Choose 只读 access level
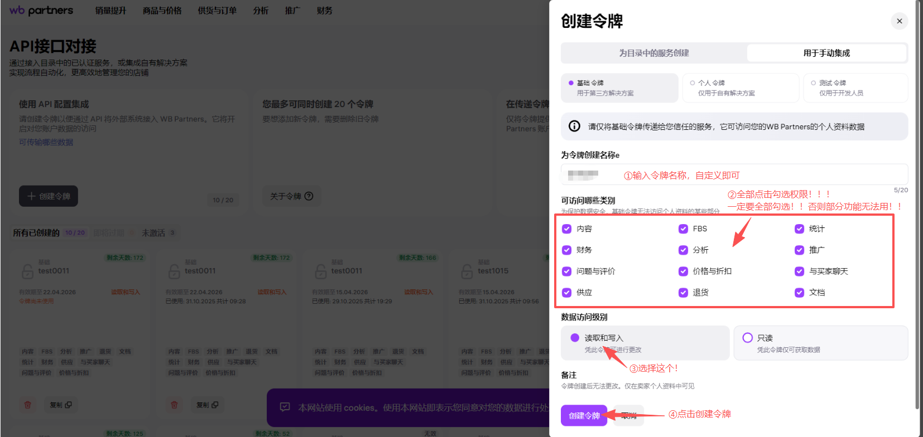 point(820,343)
